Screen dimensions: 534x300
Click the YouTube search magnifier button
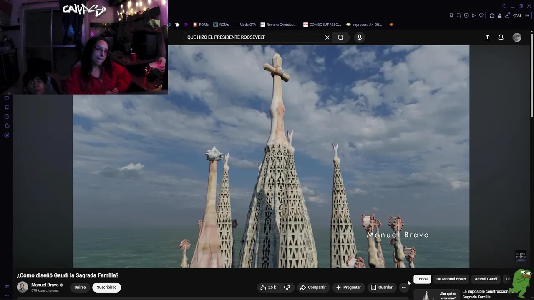click(x=341, y=37)
